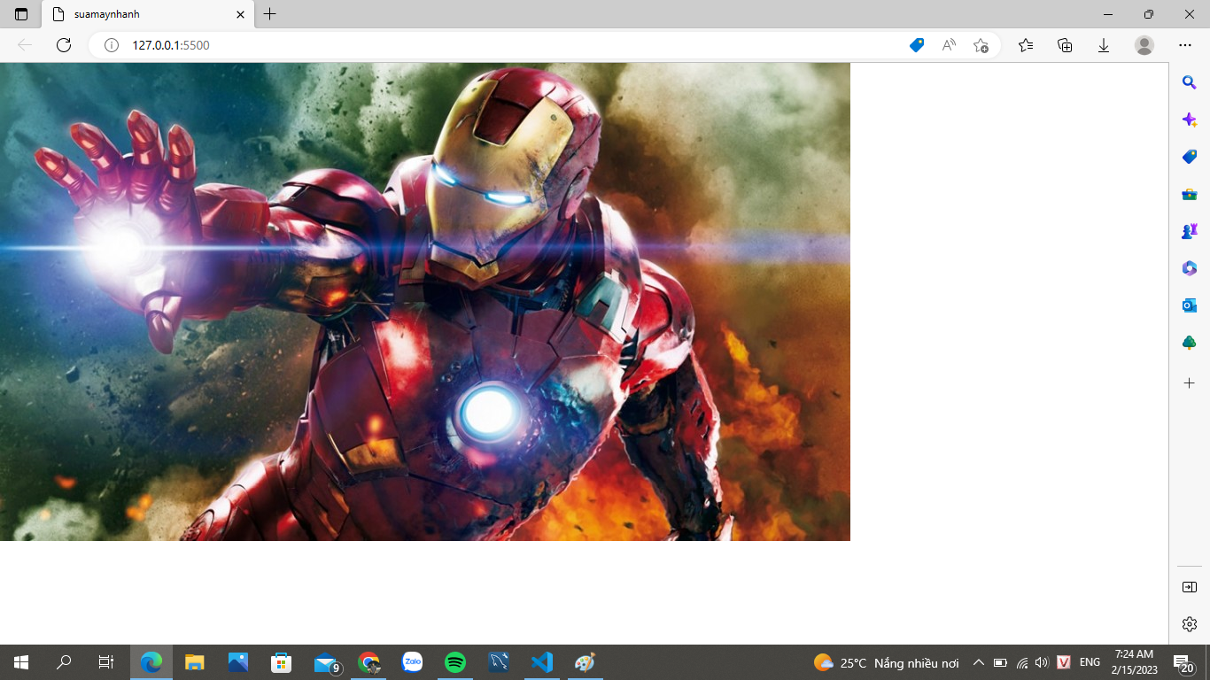Open a new tab with the plus button
Viewport: 1210px width, 680px height.
[x=270, y=14]
